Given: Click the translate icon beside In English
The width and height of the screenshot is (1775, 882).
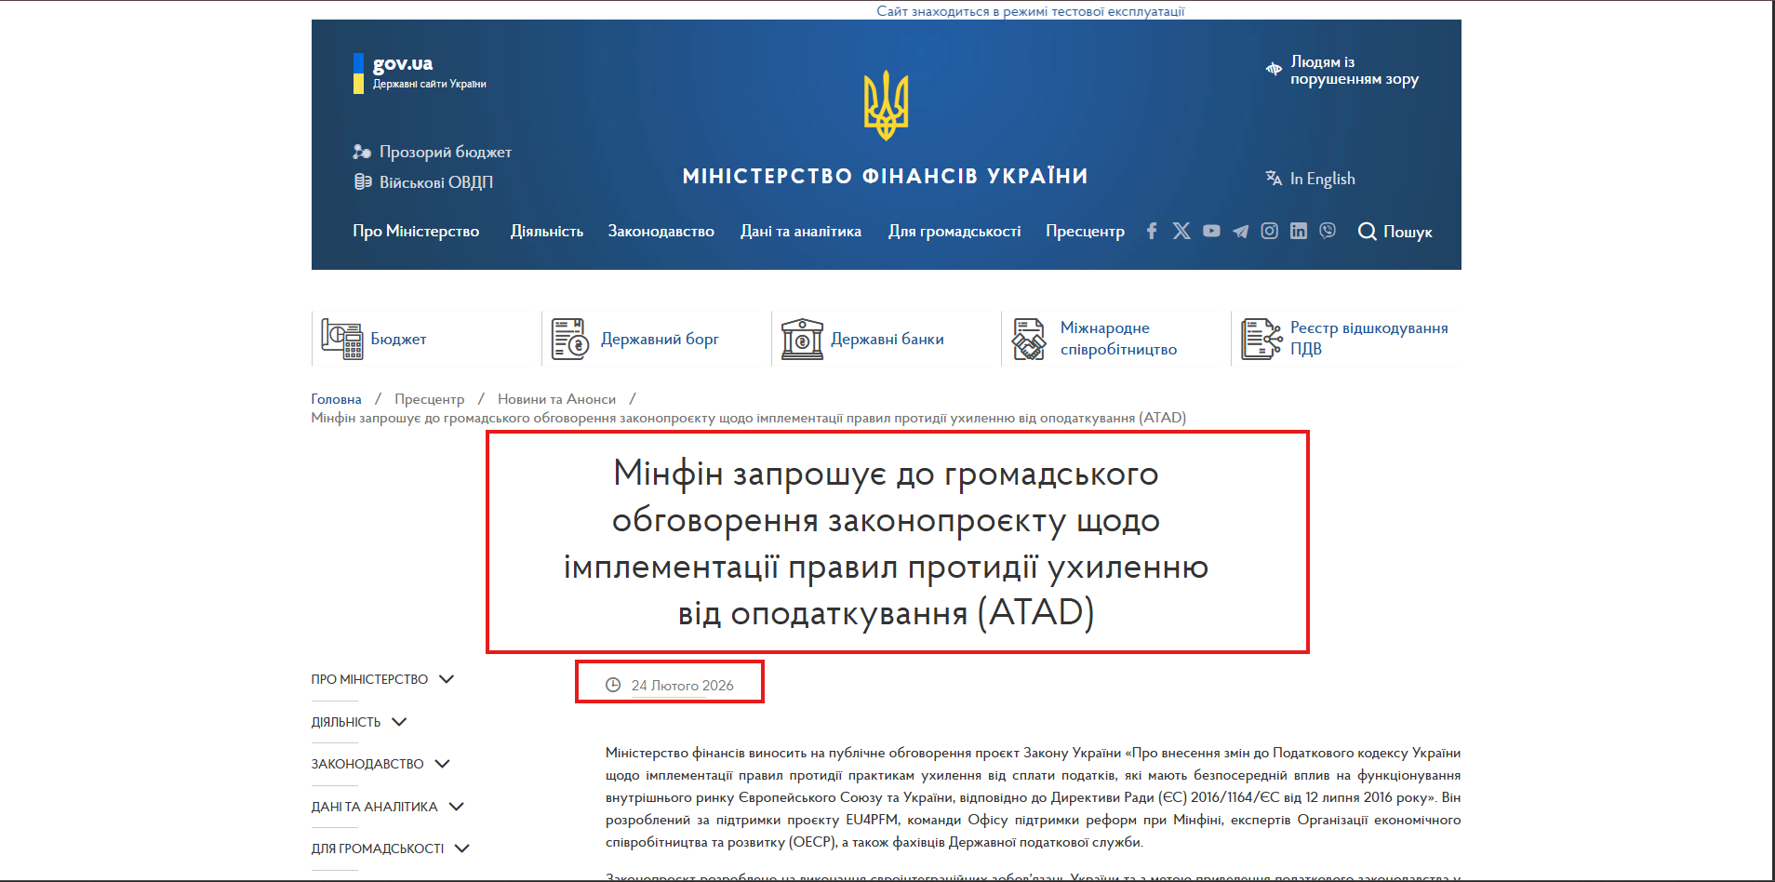Looking at the screenshot, I should click(x=1274, y=178).
